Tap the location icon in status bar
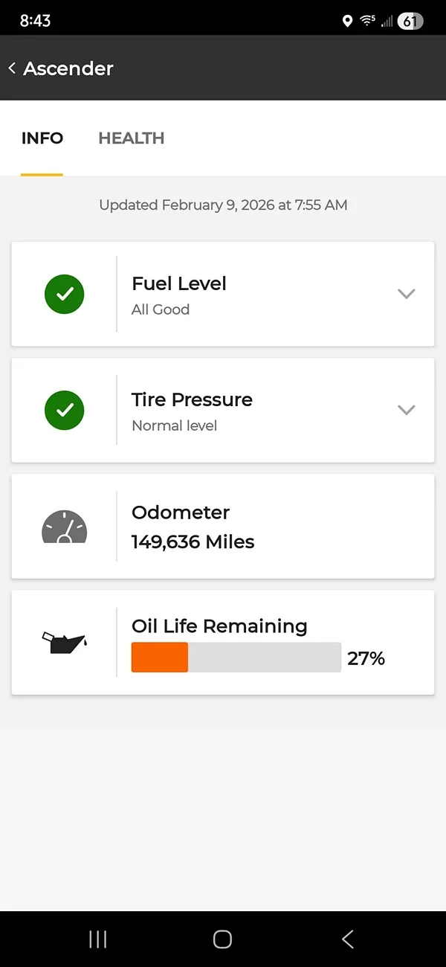 tap(347, 21)
